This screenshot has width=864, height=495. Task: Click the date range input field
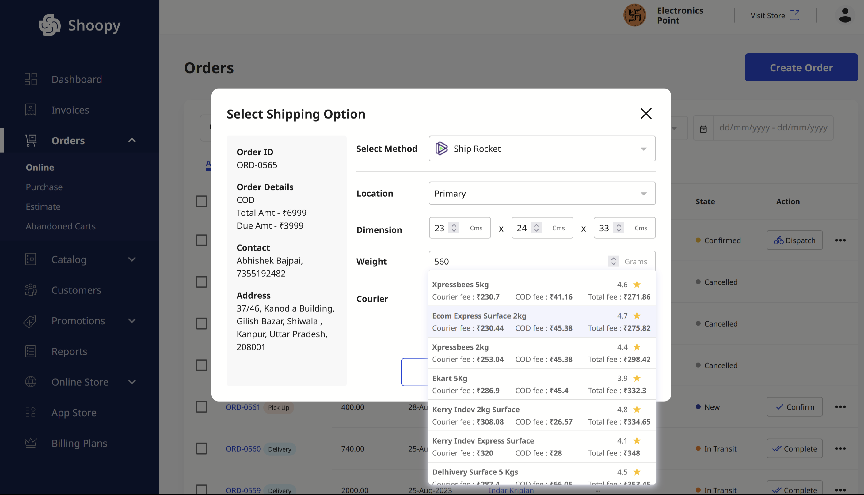click(774, 128)
